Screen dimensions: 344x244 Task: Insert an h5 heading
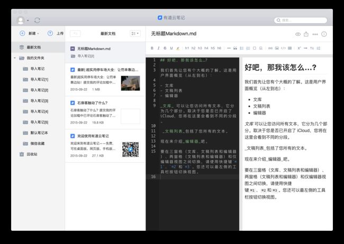click(213, 48)
